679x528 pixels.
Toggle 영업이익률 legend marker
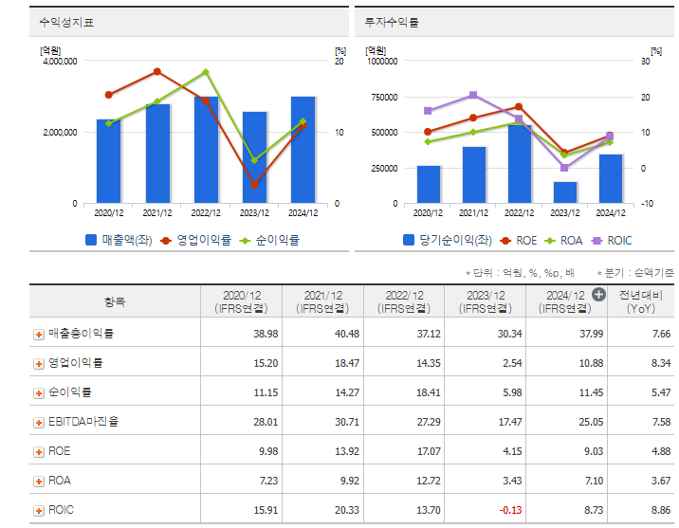point(195,240)
